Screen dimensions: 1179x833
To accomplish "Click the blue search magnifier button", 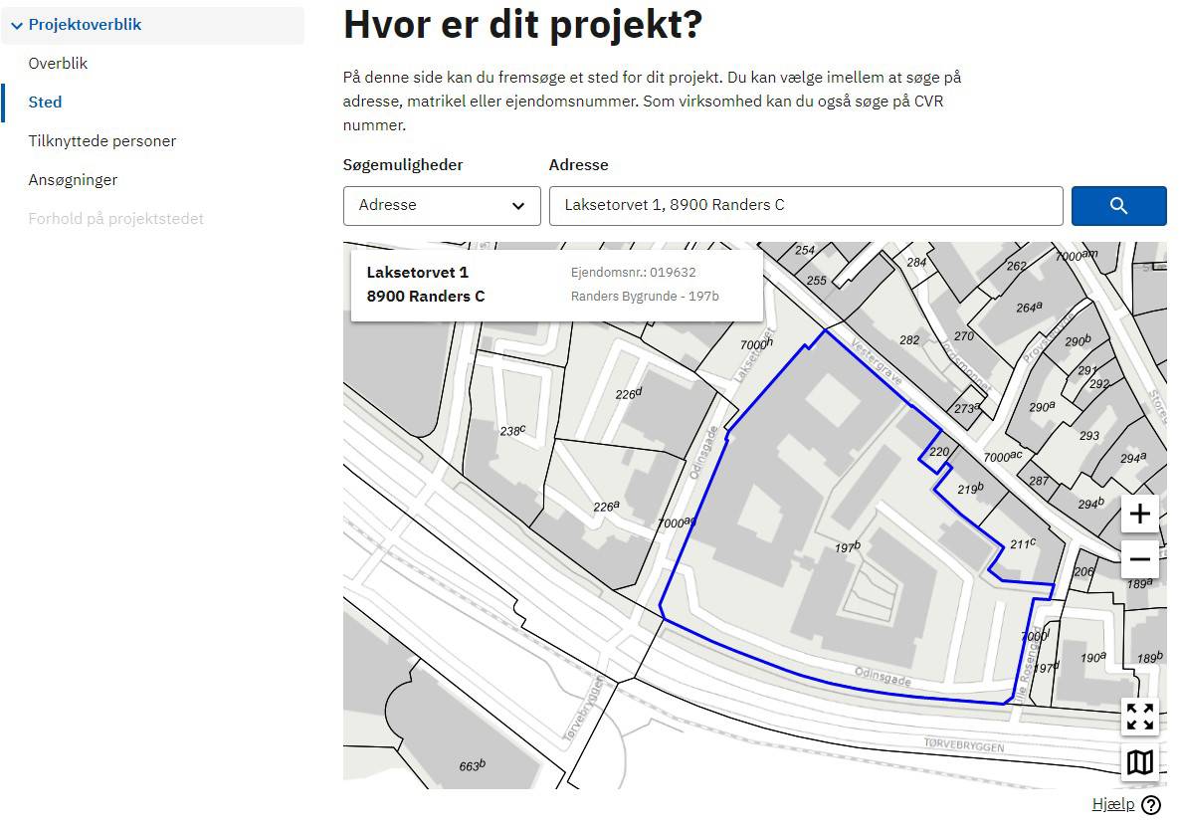I will pyautogui.click(x=1118, y=206).
